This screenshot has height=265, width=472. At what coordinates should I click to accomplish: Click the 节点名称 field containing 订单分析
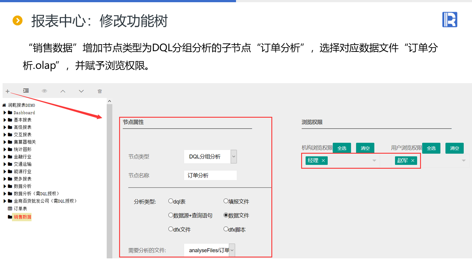point(210,176)
